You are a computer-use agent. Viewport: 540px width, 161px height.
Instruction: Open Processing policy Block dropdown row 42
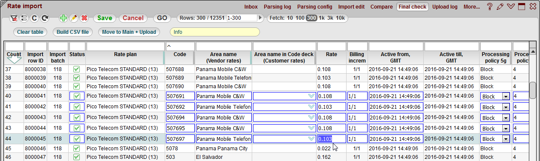click(506, 118)
